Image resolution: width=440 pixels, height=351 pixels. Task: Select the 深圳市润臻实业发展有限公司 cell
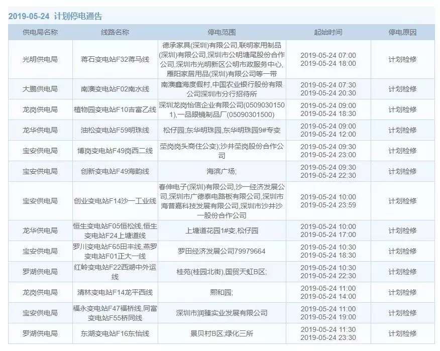click(222, 313)
